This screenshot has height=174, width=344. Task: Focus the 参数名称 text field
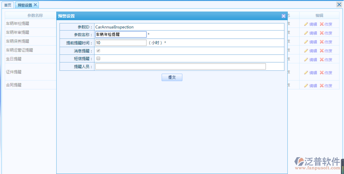tap(121, 34)
